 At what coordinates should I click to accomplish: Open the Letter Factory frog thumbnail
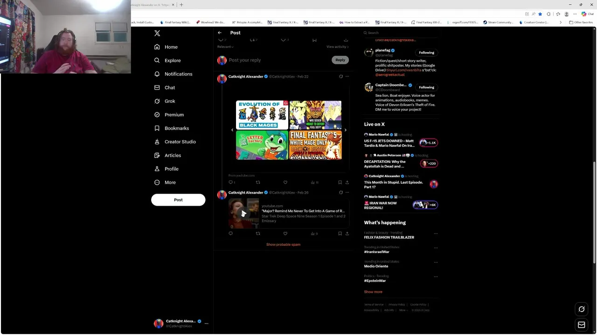[262, 145]
